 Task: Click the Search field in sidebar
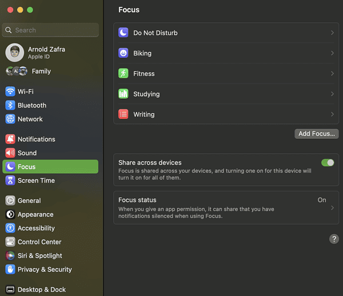(51, 30)
